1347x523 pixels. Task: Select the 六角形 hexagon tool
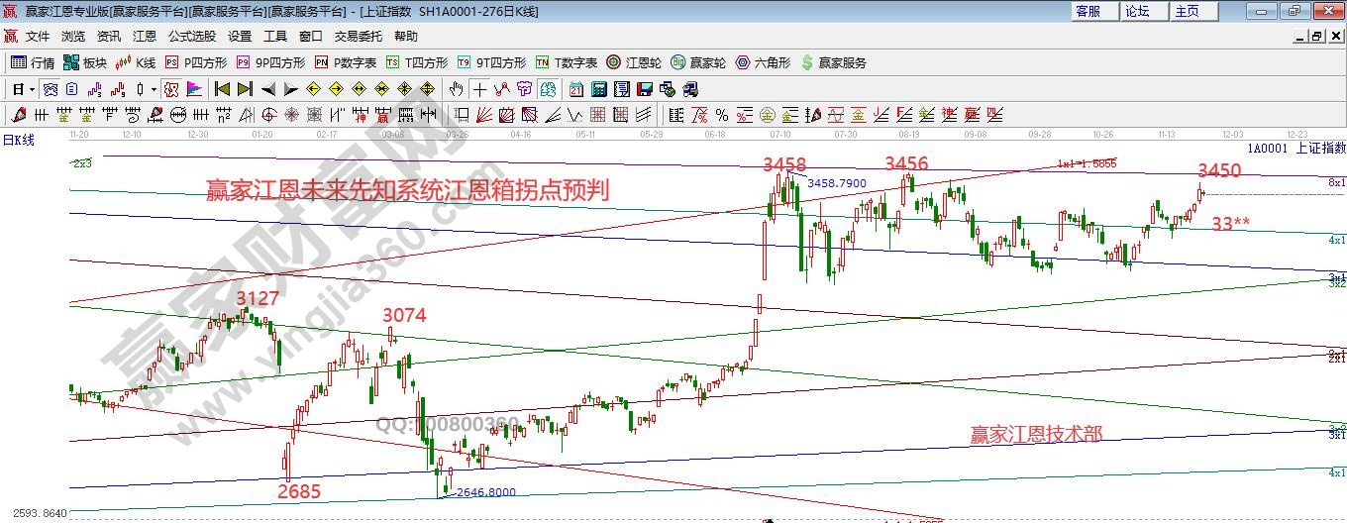pyautogui.click(x=763, y=62)
